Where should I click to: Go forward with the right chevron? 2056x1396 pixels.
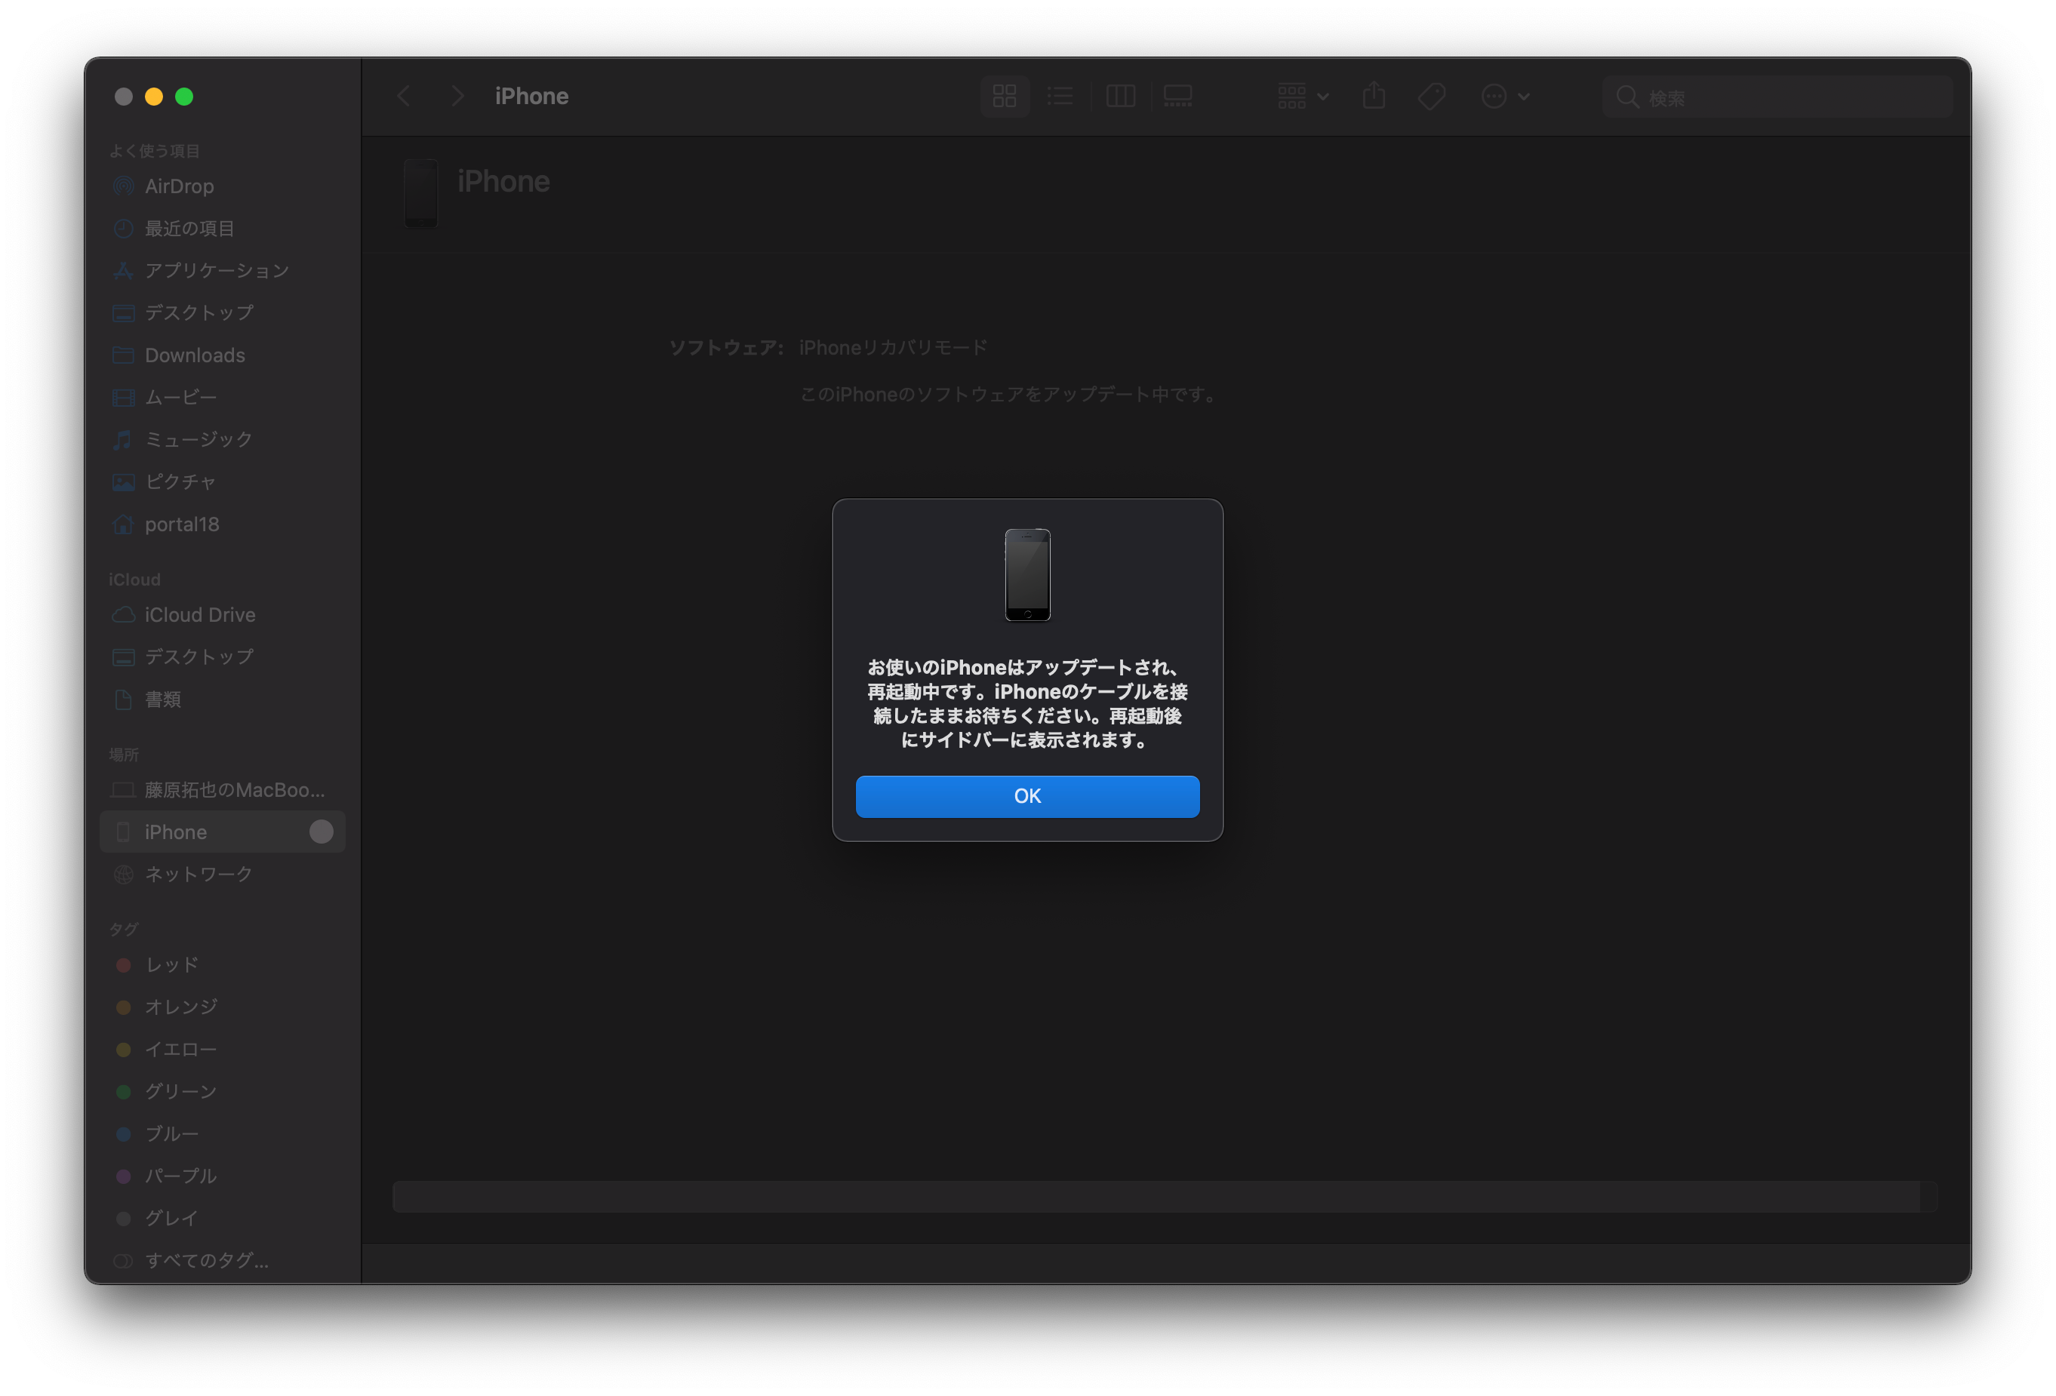[x=457, y=97]
